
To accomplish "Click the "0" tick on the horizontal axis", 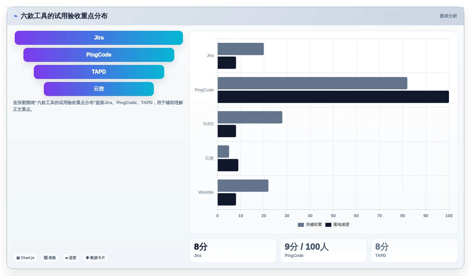I will click(217, 216).
